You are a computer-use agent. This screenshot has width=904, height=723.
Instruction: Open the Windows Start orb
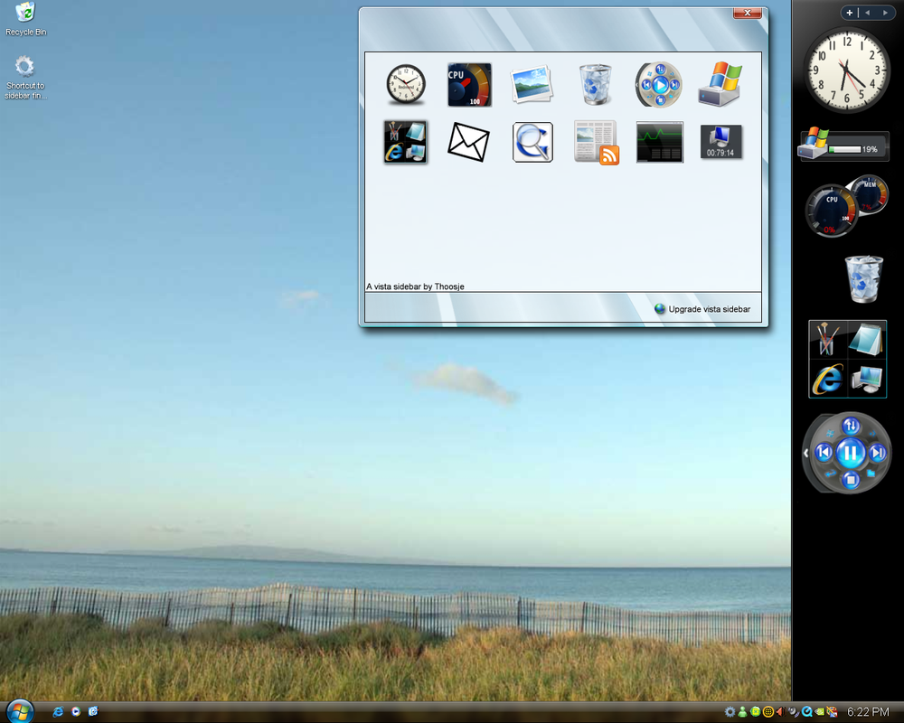(x=20, y=711)
